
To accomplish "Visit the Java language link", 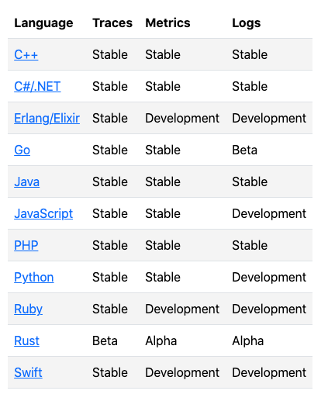I will pyautogui.click(x=27, y=181).
